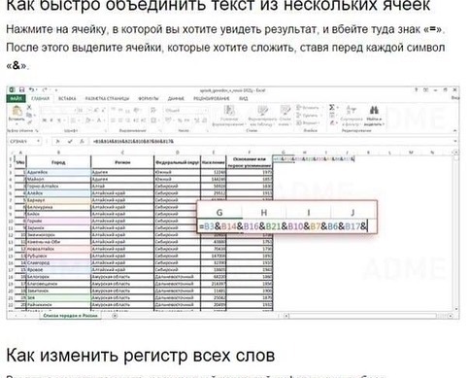Image resolution: width=470 pixels, height=378 pixels.
Task: Click the heading Как изменить регистр всех слов
Action: [x=141, y=356]
